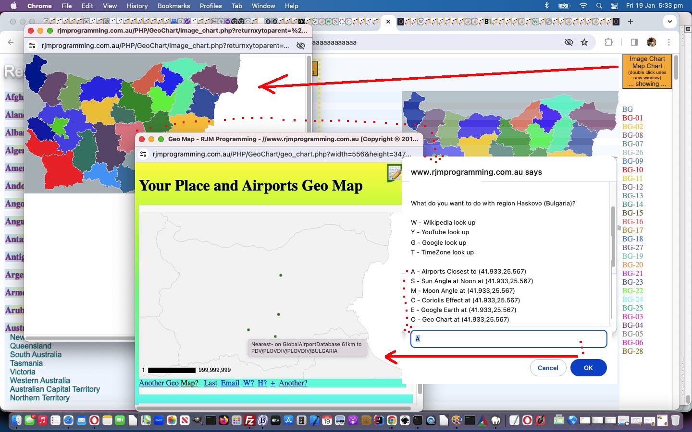Follow the Another Geo Map? link
The height and width of the screenshot is (432, 692).
coord(168,383)
